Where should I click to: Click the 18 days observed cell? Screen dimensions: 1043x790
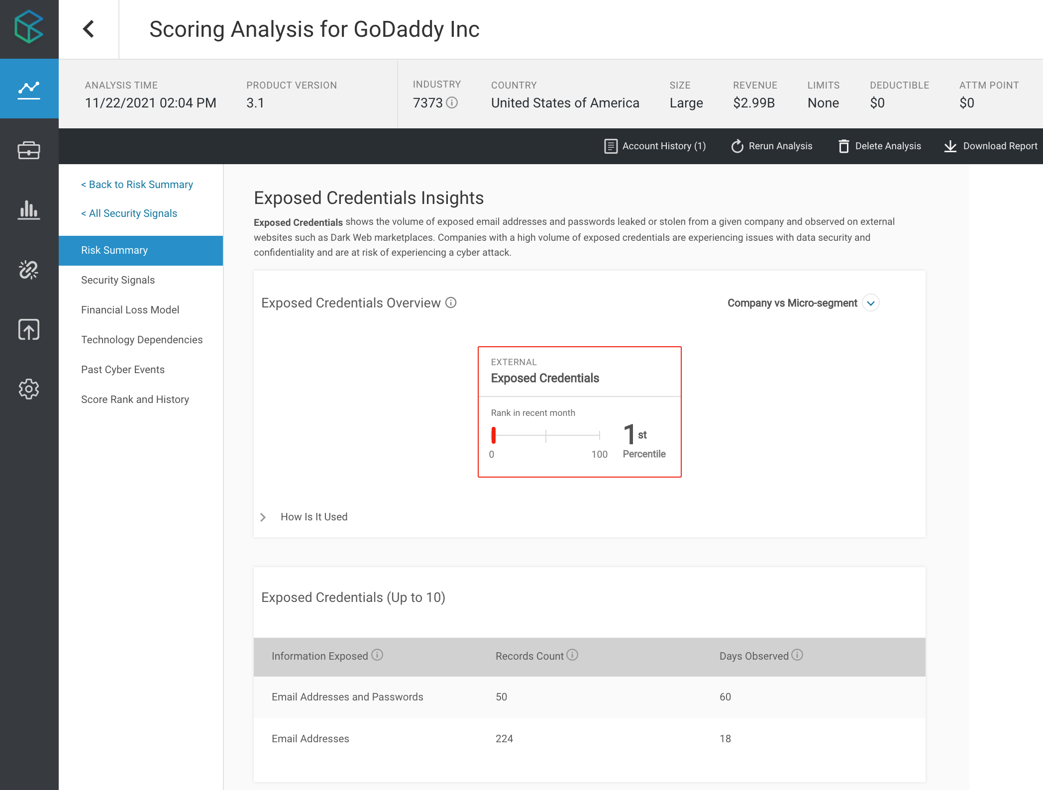click(x=725, y=739)
